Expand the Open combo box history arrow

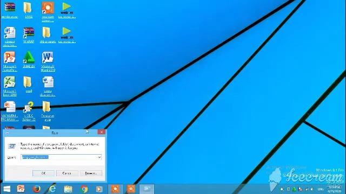point(99,157)
